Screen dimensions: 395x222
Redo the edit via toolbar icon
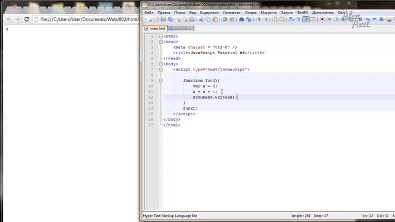[232, 19]
